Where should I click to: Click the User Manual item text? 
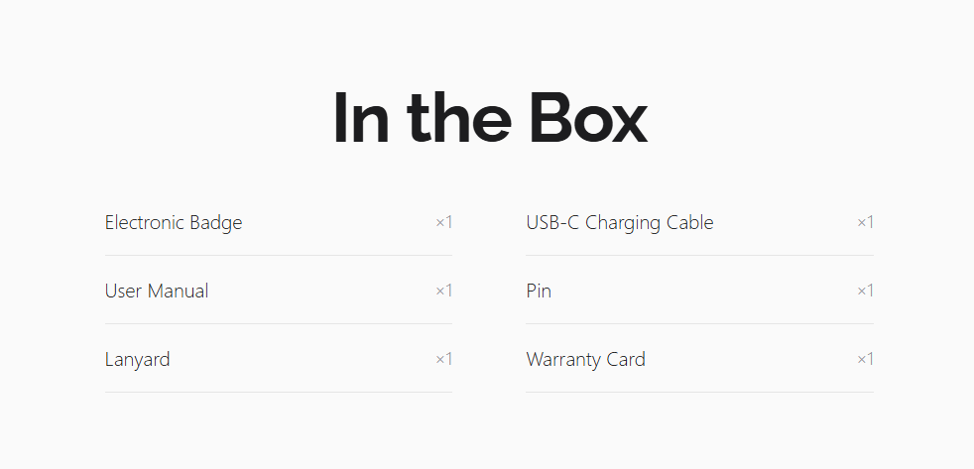(x=157, y=291)
